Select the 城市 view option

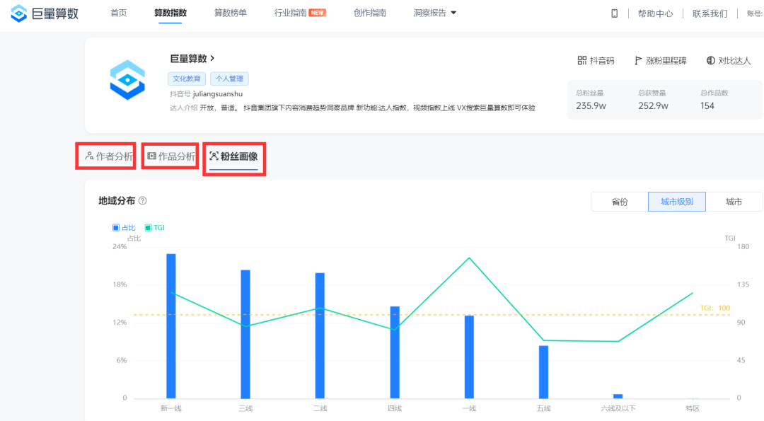coord(735,201)
